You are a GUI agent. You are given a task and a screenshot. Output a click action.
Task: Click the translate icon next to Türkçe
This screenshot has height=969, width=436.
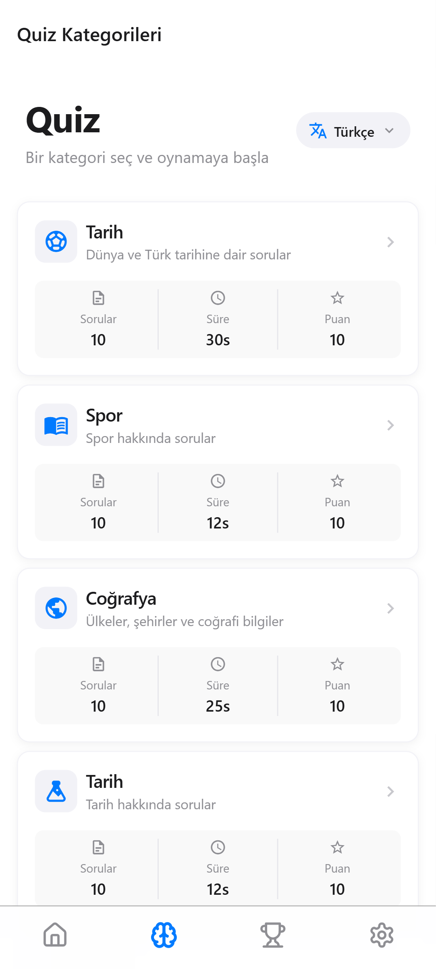tap(318, 131)
